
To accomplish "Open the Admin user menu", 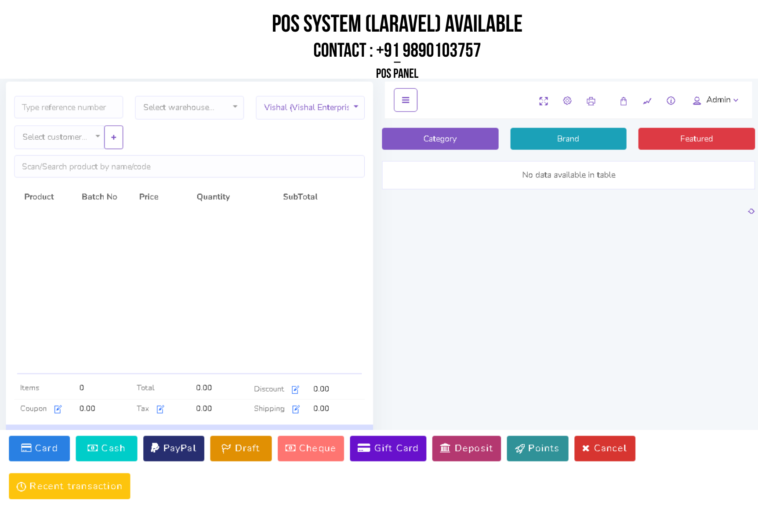I will click(716, 100).
